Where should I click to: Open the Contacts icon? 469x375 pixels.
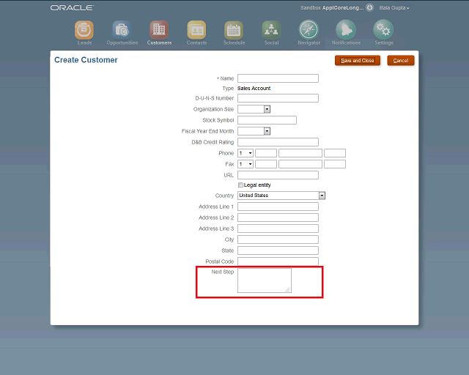point(196,30)
